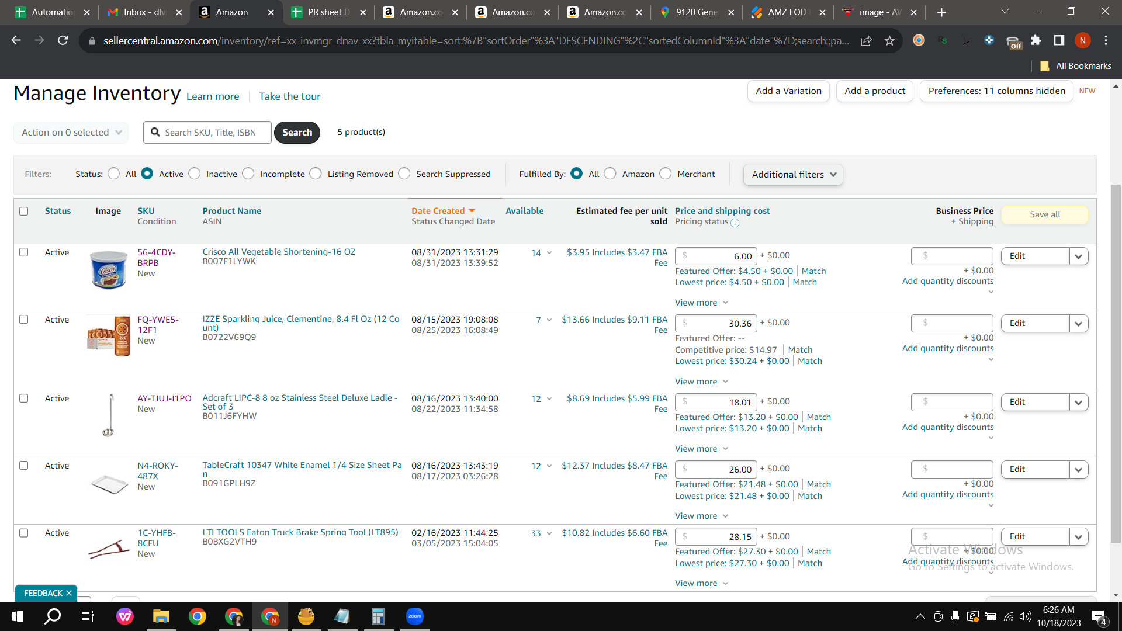Open Preferences: 11 columns hidden

click(996, 91)
